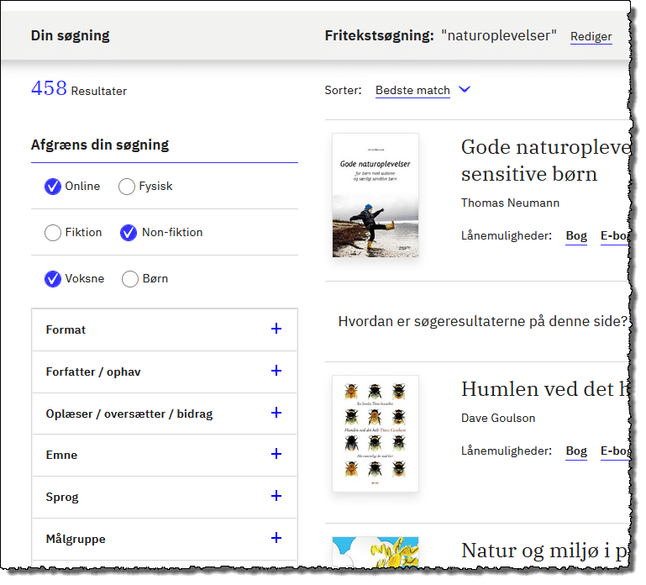646x585 pixels.
Task: Open Bog loan option for Thomas Neumann book
Action: (x=576, y=236)
